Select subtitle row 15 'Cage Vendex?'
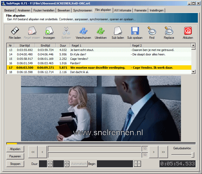 tap(99, 59)
